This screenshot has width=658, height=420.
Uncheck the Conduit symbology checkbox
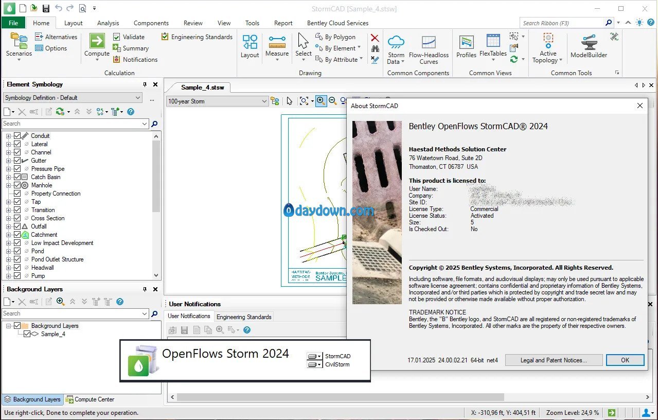point(17,136)
